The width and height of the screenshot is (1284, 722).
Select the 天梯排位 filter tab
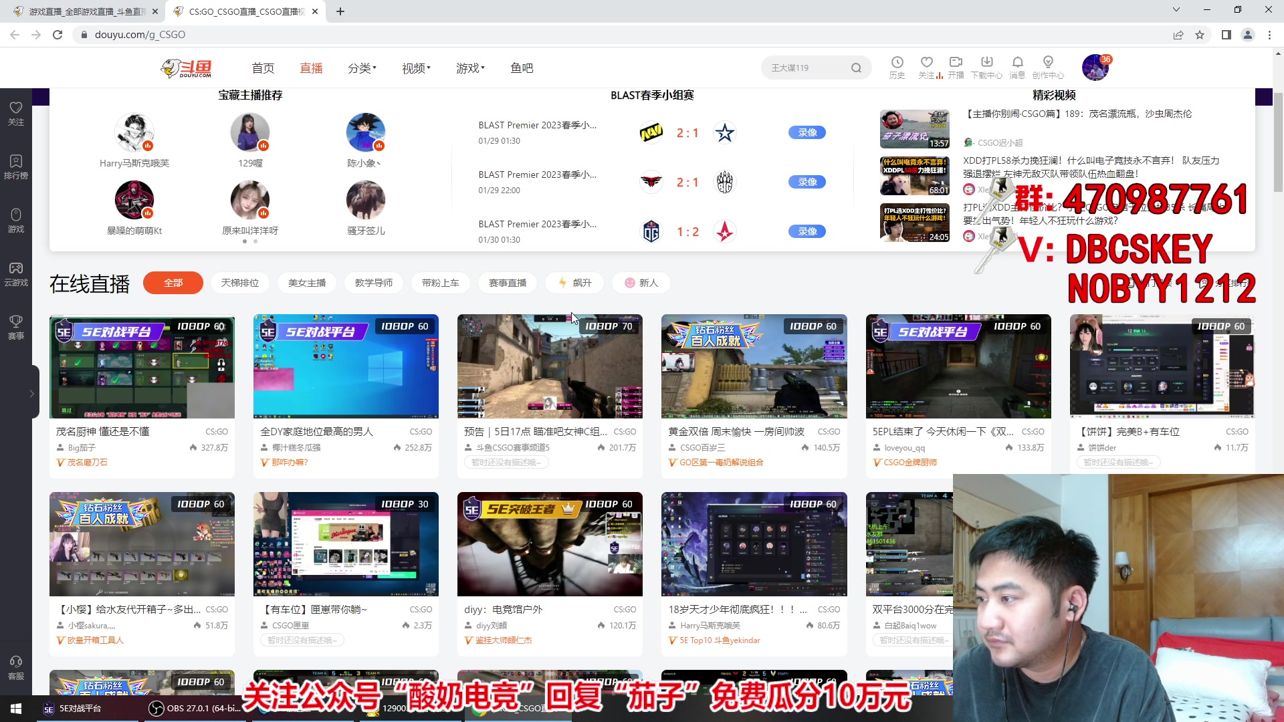click(x=240, y=283)
